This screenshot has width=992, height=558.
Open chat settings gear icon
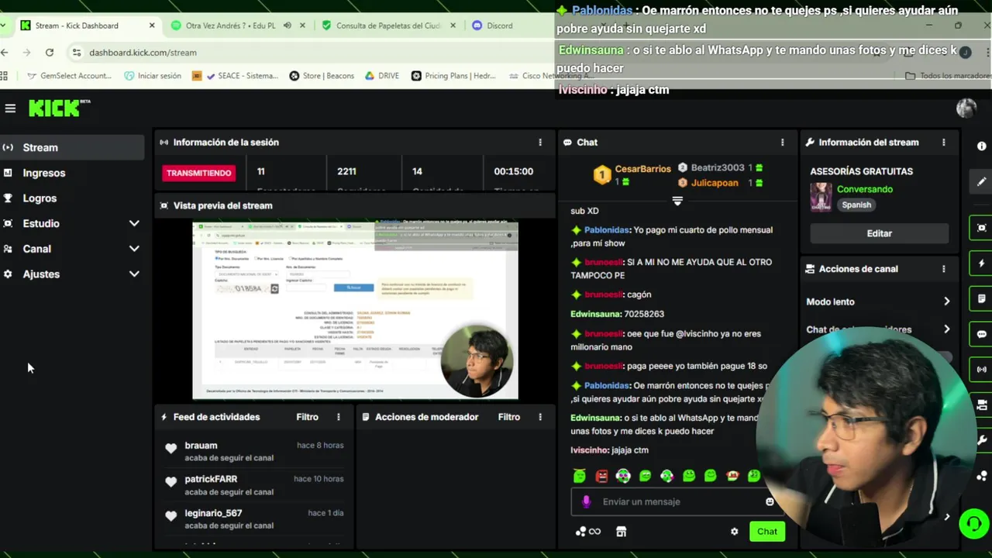coord(734,532)
